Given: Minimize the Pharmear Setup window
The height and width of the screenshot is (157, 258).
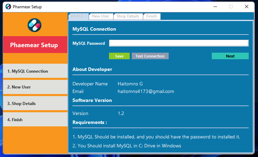Looking at the screenshot, I should click(215, 7).
